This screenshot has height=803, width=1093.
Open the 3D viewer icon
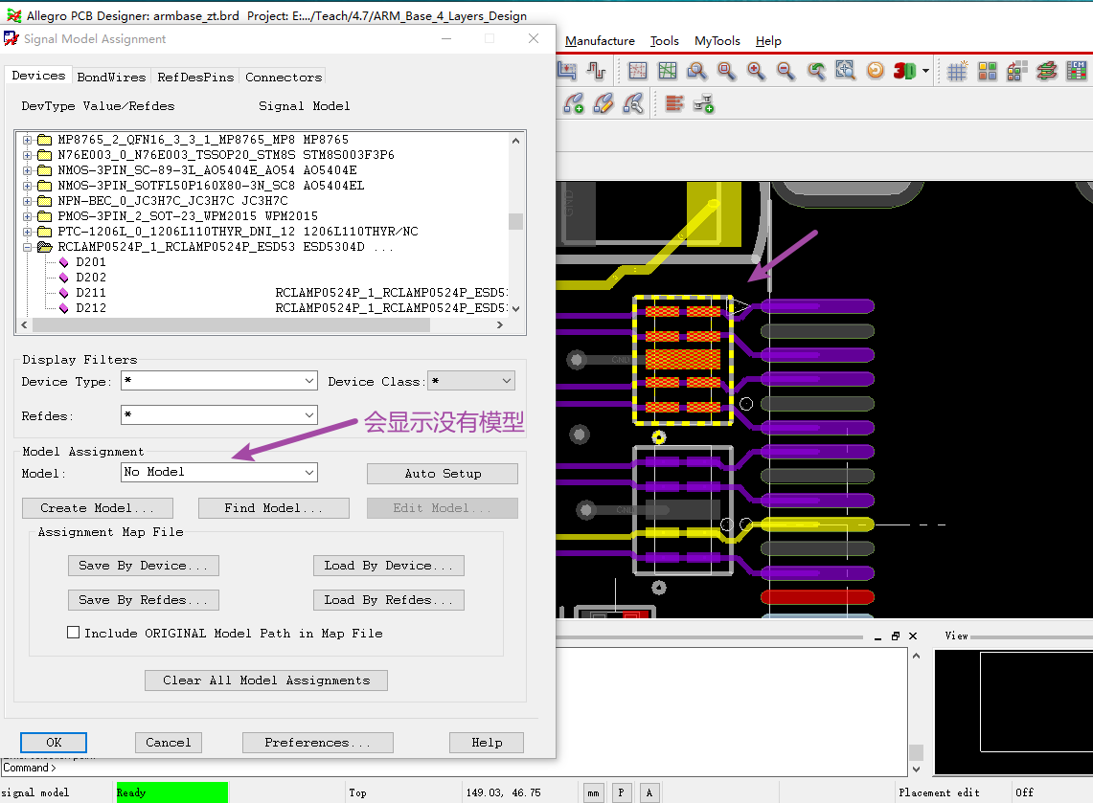click(904, 70)
